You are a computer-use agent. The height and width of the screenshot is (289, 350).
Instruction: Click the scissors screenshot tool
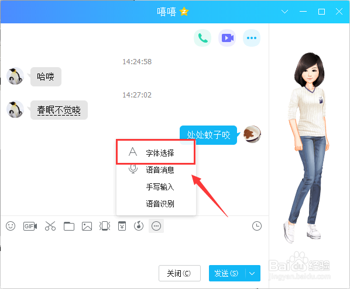pyautogui.click(x=50, y=226)
